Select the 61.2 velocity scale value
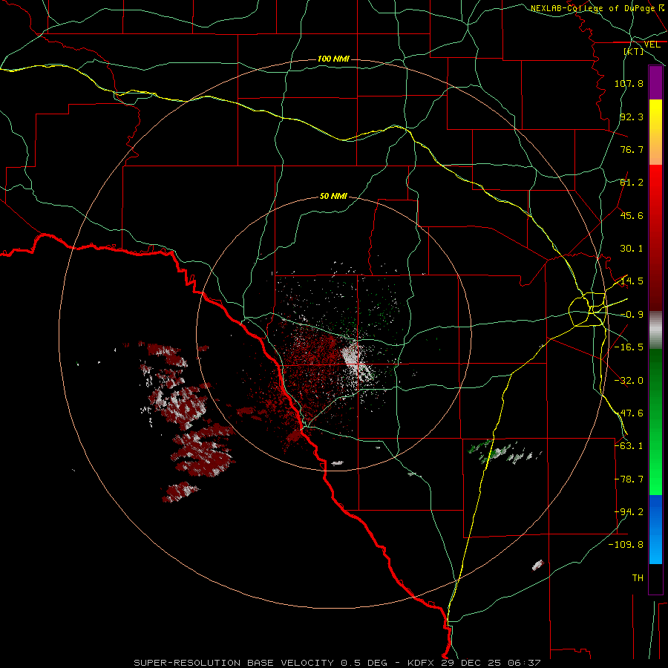 point(632,183)
